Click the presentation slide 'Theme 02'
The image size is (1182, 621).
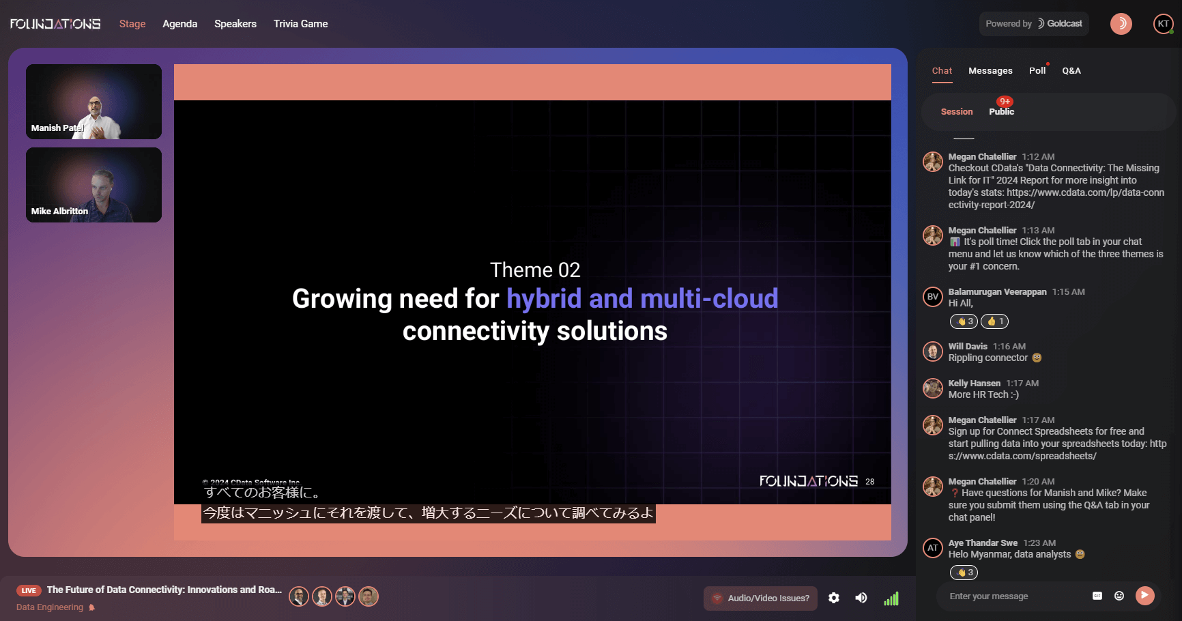point(532,302)
